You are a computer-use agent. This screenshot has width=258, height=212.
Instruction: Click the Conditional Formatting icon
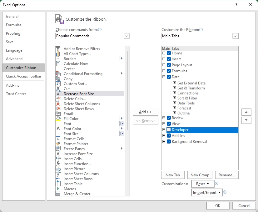coord(58,73)
